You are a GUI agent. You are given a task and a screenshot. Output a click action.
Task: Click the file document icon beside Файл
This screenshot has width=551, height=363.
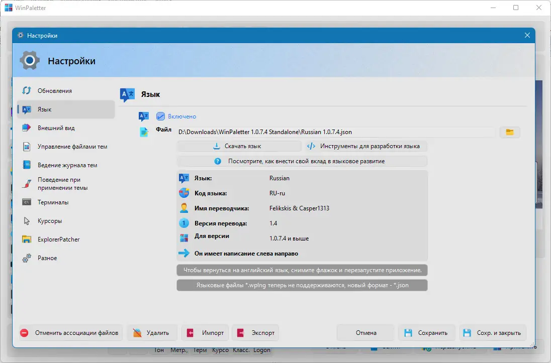(x=144, y=132)
